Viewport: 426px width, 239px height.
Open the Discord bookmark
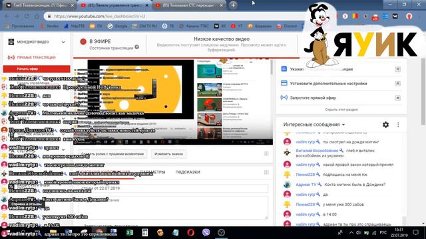click(287, 26)
